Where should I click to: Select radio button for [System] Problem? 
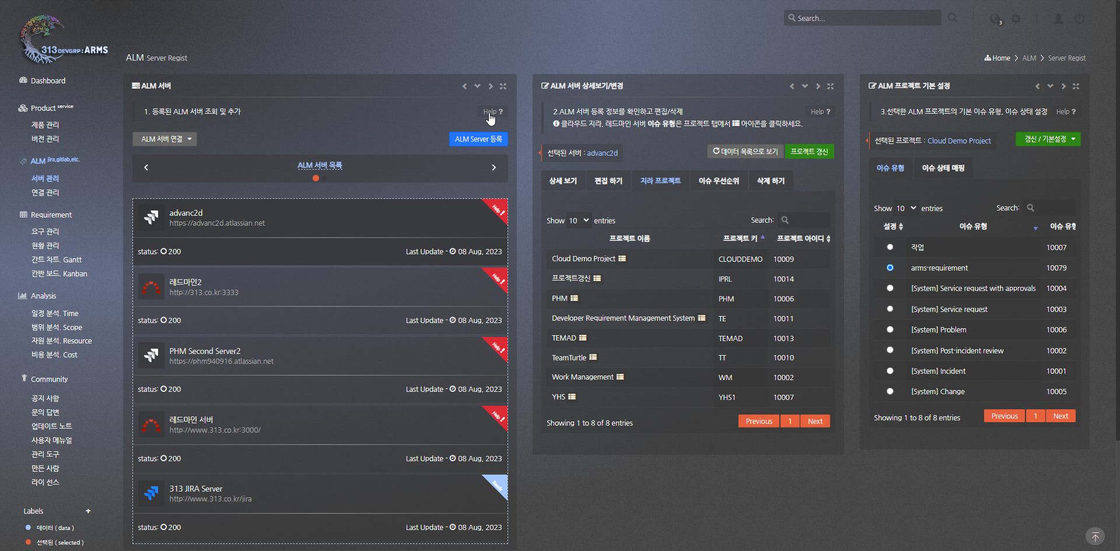pyautogui.click(x=890, y=329)
